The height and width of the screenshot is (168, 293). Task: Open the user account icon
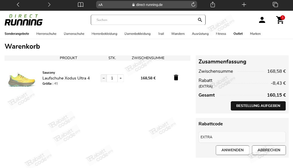pos(262,20)
